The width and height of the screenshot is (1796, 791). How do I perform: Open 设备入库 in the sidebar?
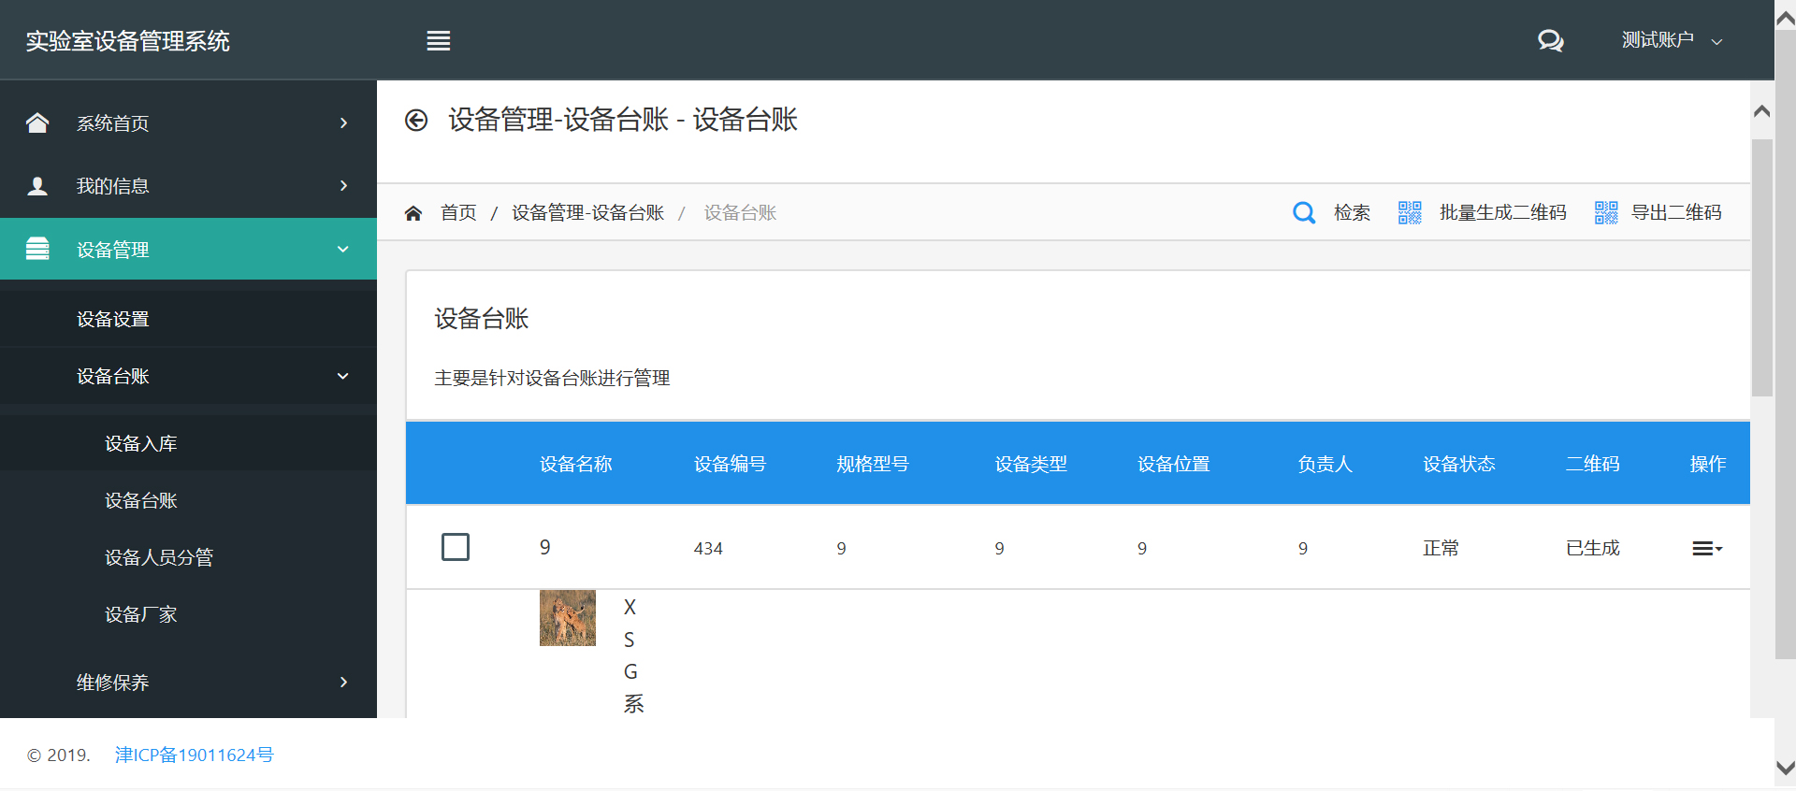pos(141,444)
